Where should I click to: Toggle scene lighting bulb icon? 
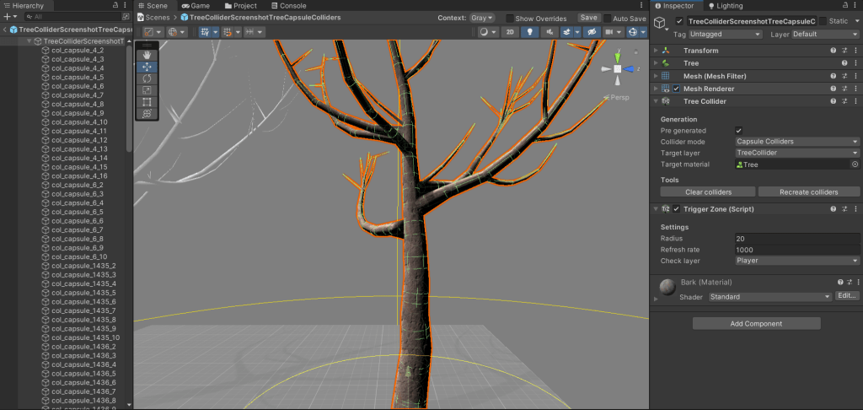click(530, 32)
